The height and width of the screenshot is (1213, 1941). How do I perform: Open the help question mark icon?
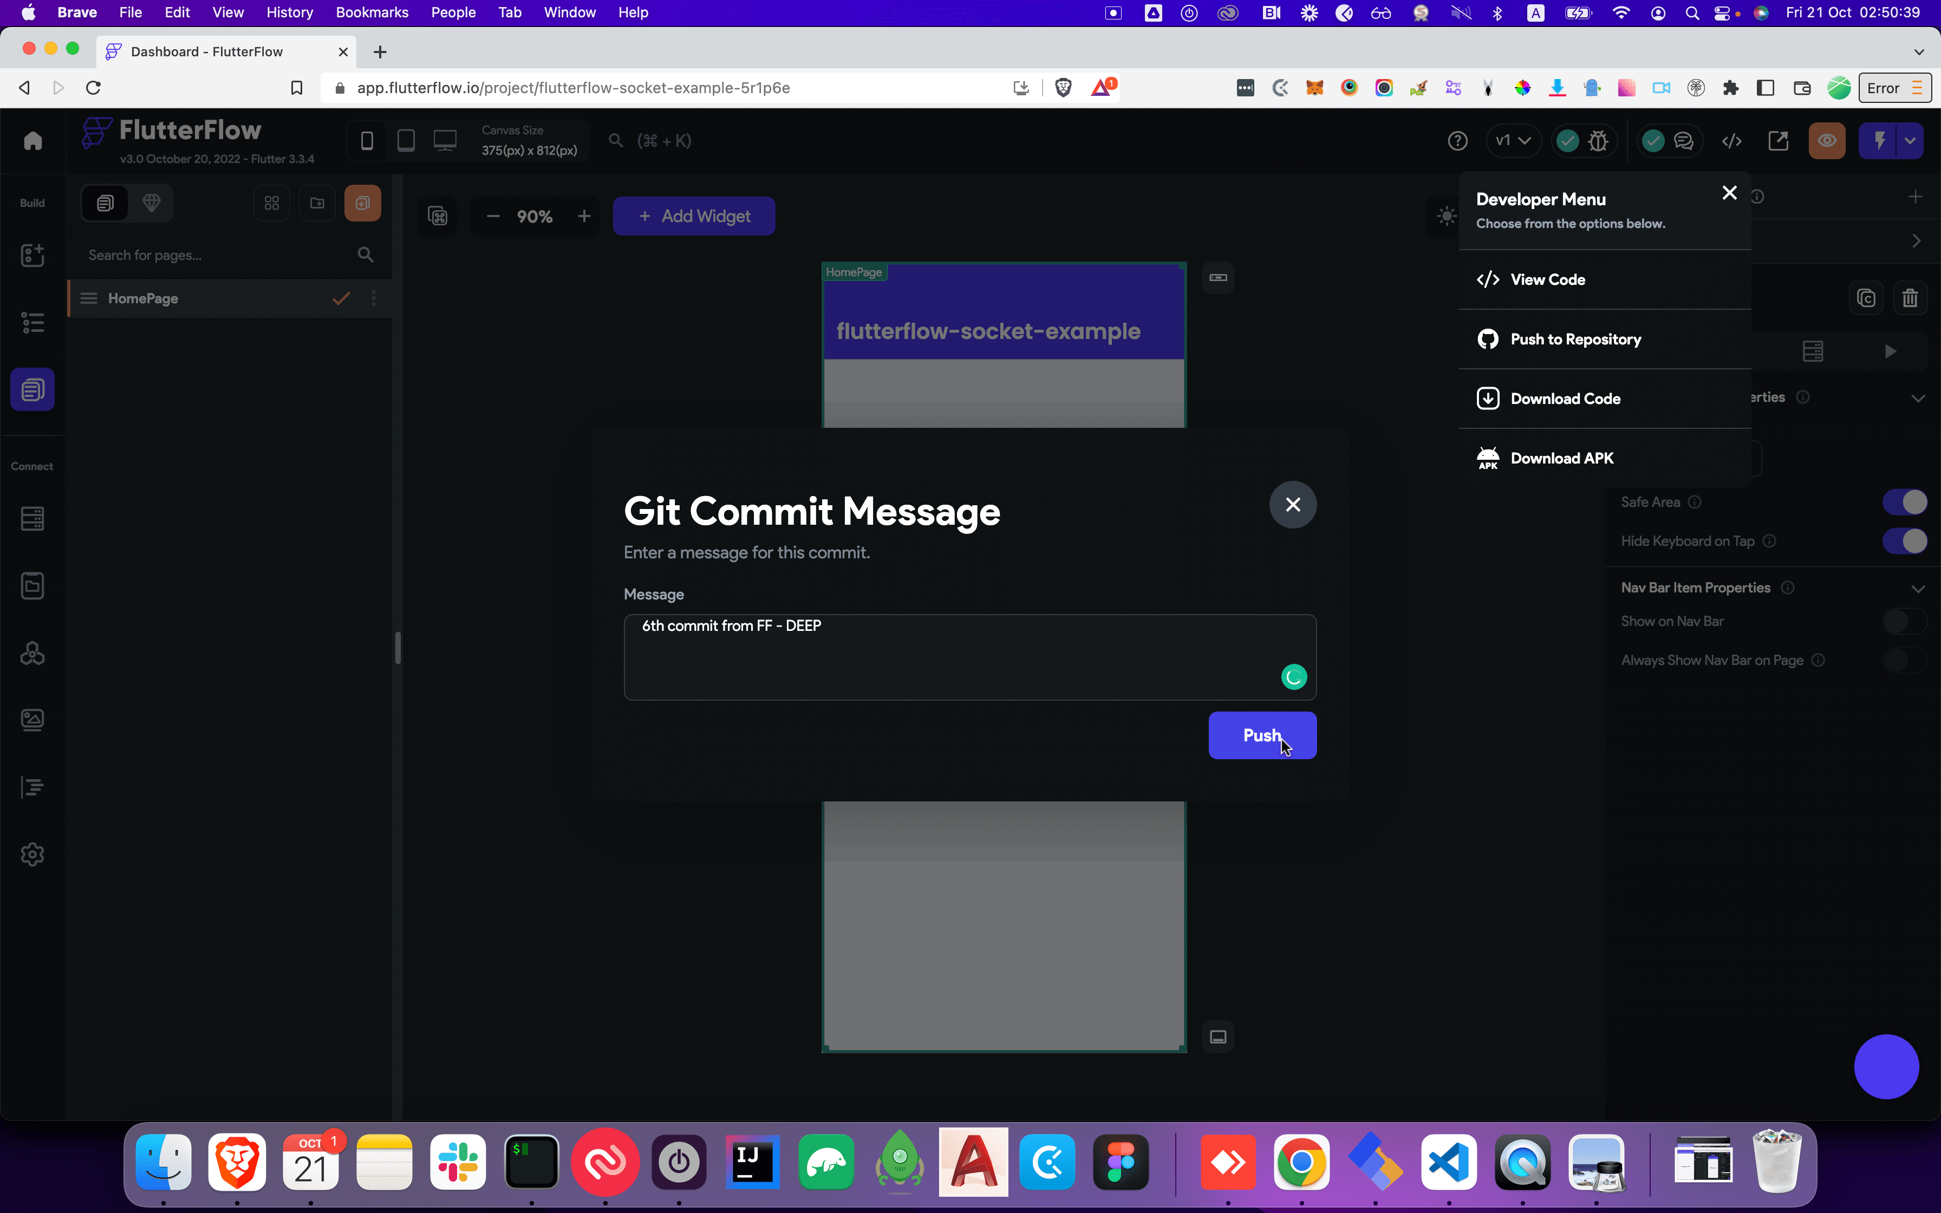(1457, 141)
